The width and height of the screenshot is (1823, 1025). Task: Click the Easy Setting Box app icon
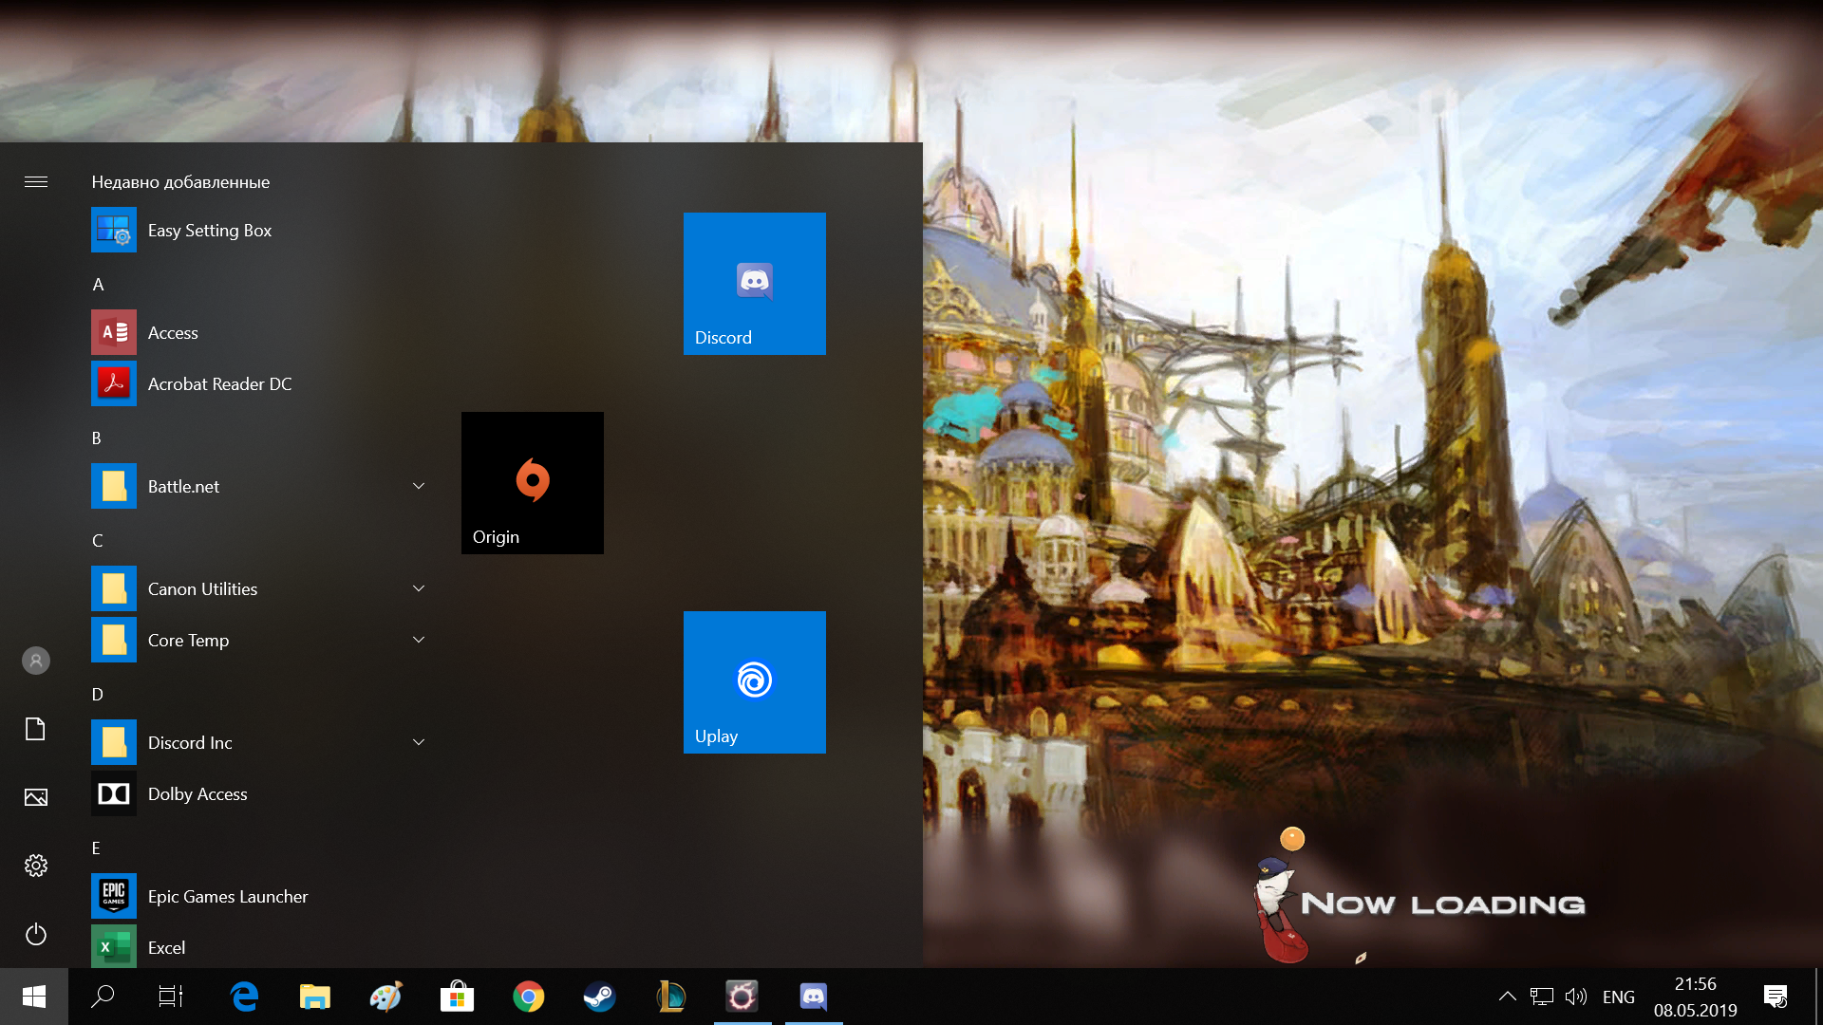[114, 230]
